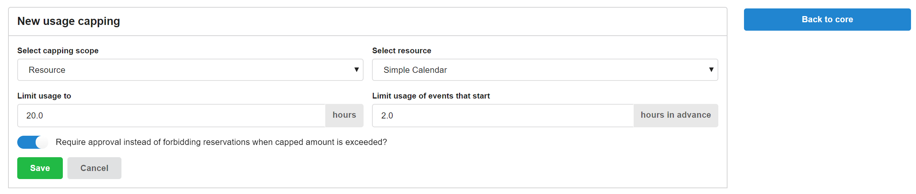Image resolution: width=916 pixels, height=194 pixels.
Task: Cancel the new usage capping form
Action: tap(94, 168)
